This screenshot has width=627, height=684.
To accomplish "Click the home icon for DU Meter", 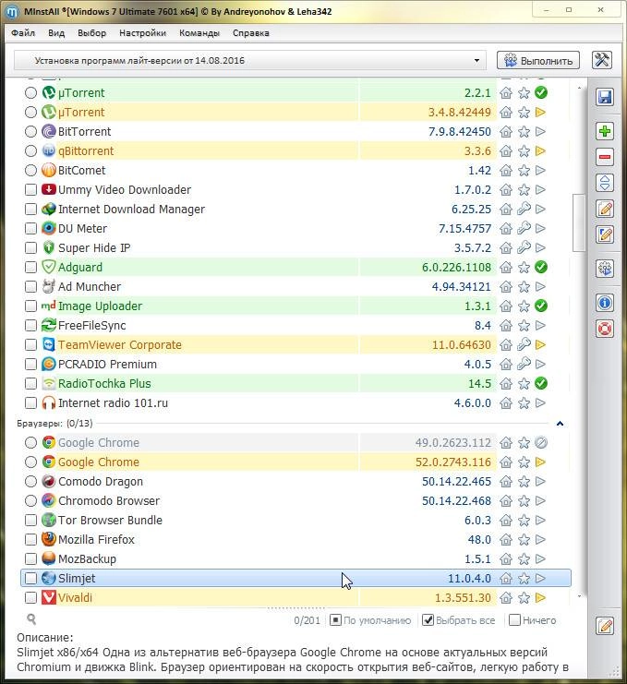I will pyautogui.click(x=506, y=229).
